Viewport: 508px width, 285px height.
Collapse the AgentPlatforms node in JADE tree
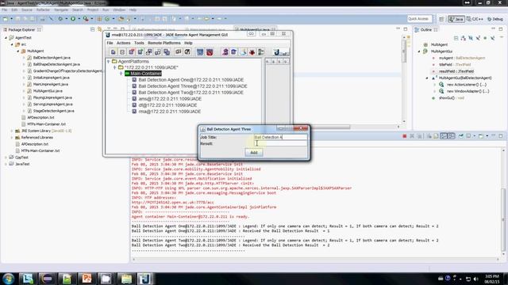[x=109, y=62]
